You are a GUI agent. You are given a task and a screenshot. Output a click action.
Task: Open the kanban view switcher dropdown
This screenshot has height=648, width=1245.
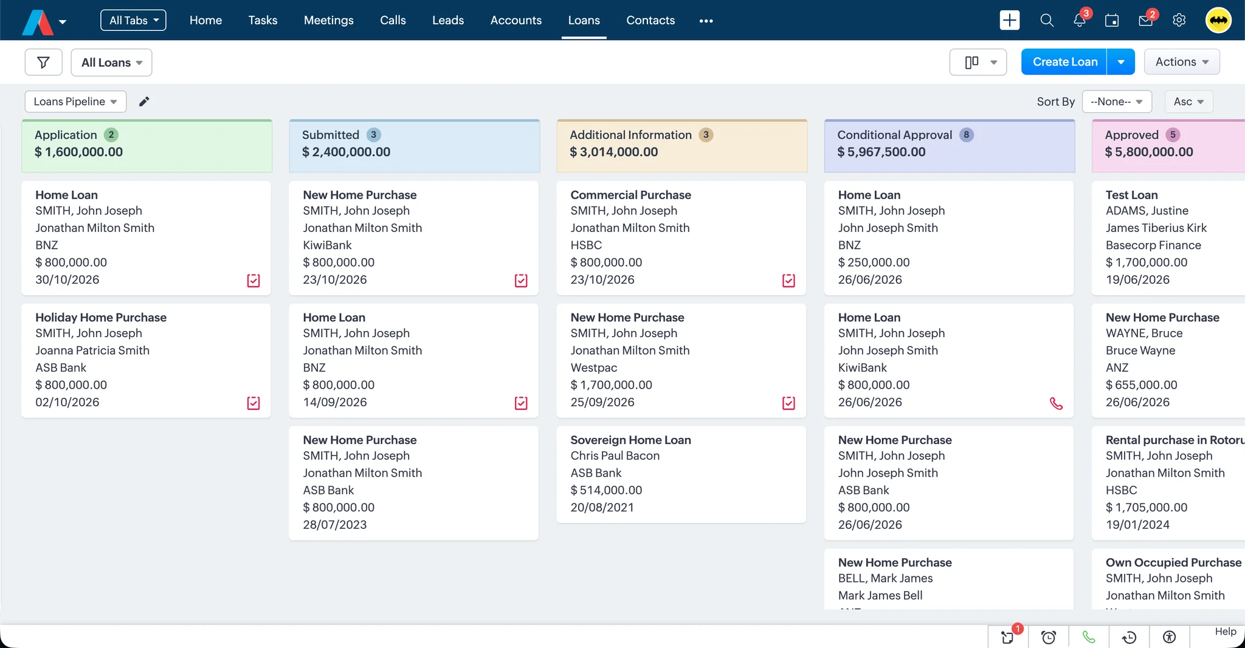click(978, 62)
